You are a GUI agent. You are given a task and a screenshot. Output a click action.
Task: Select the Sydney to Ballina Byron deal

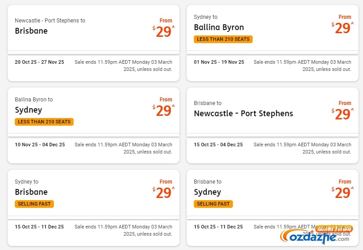coord(272,43)
